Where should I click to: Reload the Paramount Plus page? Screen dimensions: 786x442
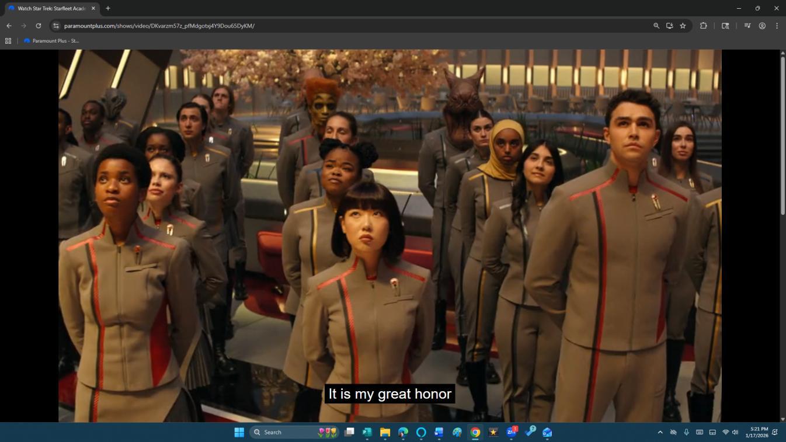(39, 26)
